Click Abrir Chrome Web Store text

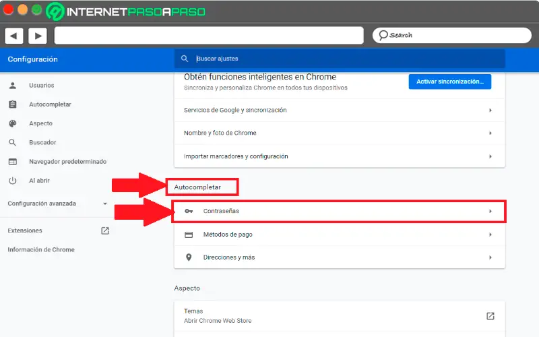pyautogui.click(x=218, y=321)
